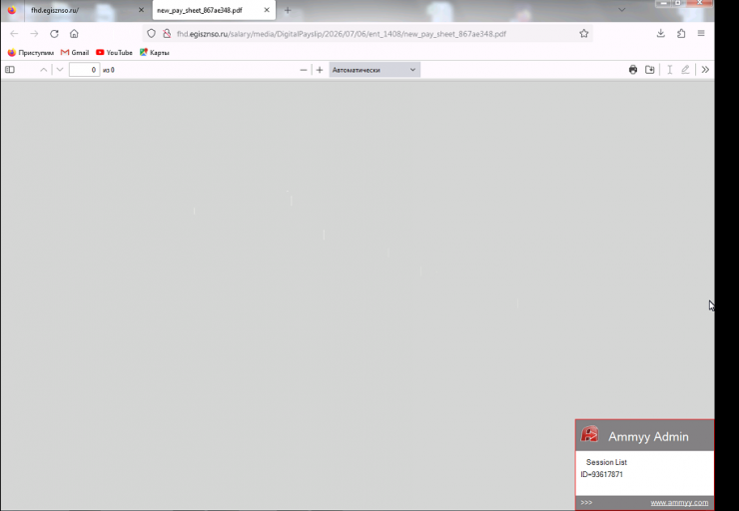
Task: Click the Firefox View icon
Action: 11,10
